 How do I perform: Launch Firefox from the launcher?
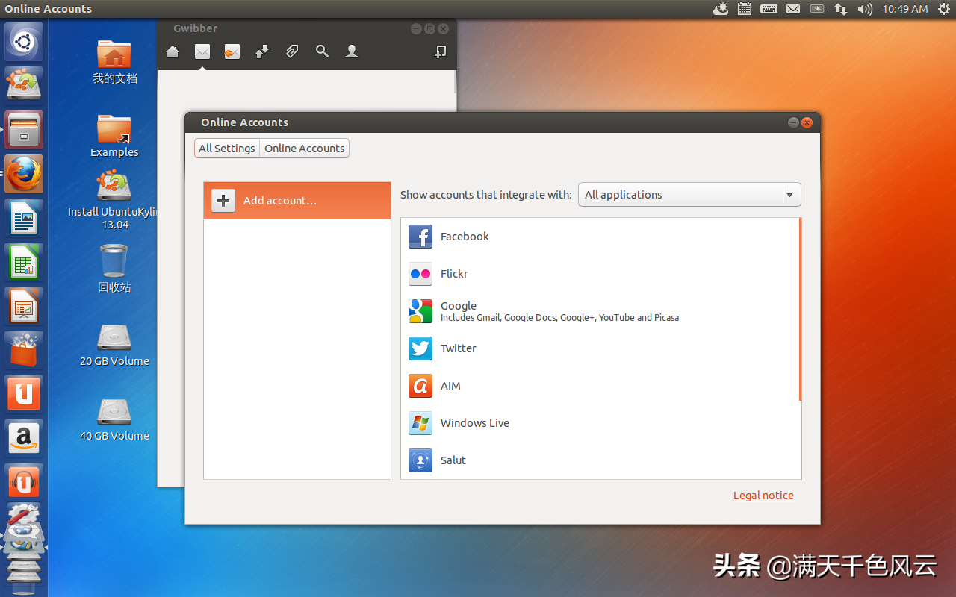click(x=24, y=174)
